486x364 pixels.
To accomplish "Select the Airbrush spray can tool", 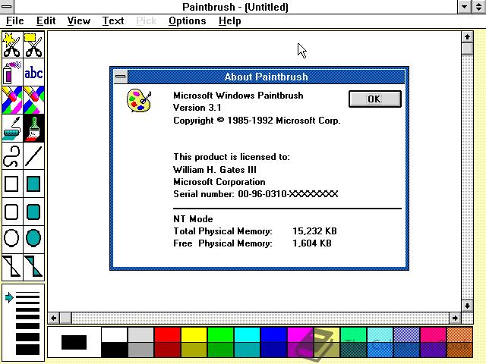I will 12,73.
